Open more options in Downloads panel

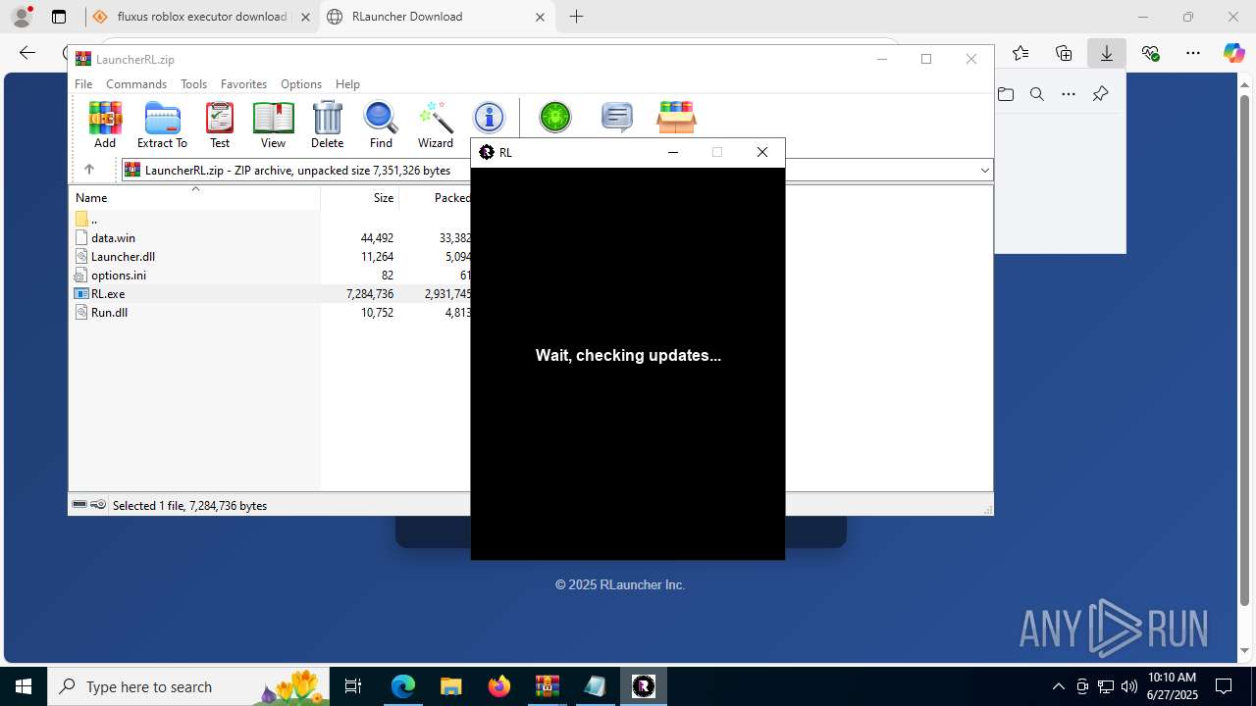click(x=1069, y=94)
